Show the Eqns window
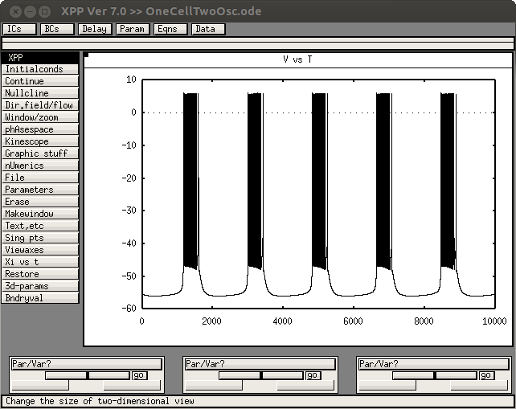Viewport: 516px width, 409px height. tap(170, 29)
